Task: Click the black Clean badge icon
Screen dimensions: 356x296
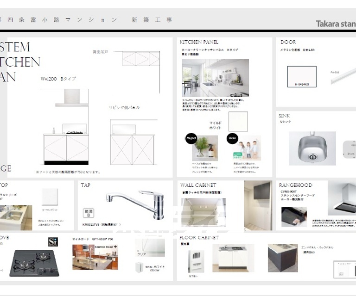Action: (233, 138)
